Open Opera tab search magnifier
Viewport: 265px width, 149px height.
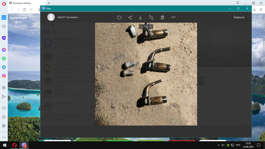238,3
